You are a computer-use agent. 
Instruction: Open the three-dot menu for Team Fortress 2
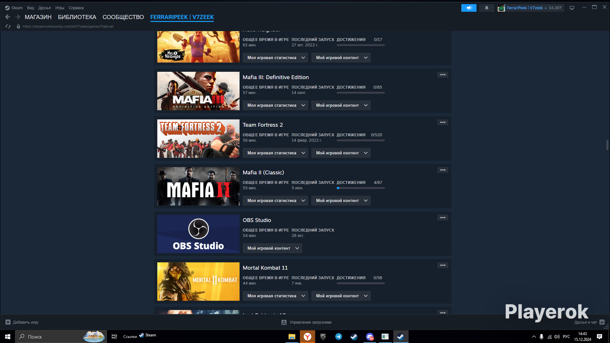[443, 122]
